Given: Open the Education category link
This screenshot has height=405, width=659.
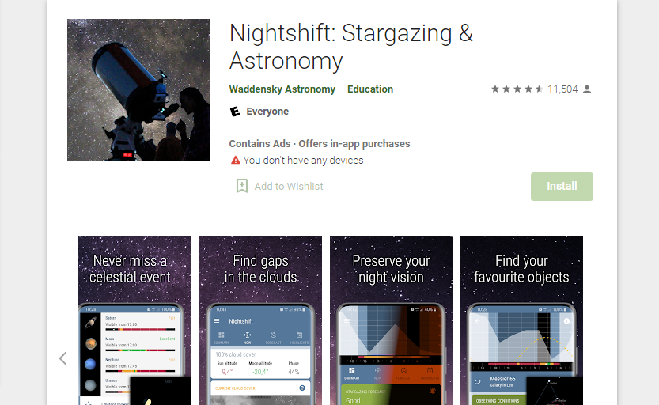Looking at the screenshot, I should pos(370,89).
